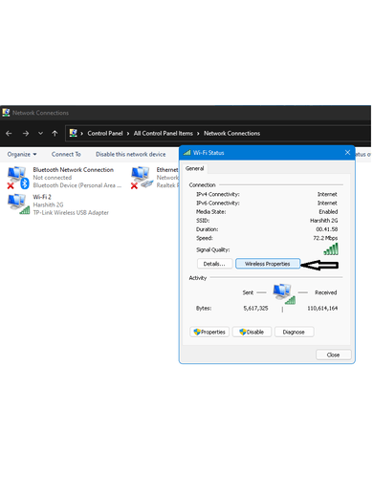This screenshot has height=495, width=373.
Task: Click the Close button in dialog
Action: pyautogui.click(x=334, y=355)
